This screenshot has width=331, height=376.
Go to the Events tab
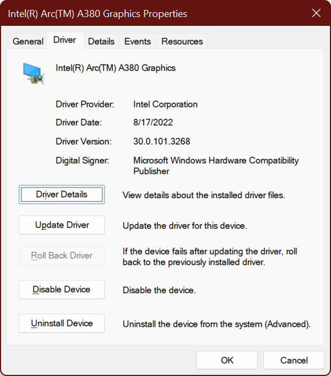pos(138,41)
